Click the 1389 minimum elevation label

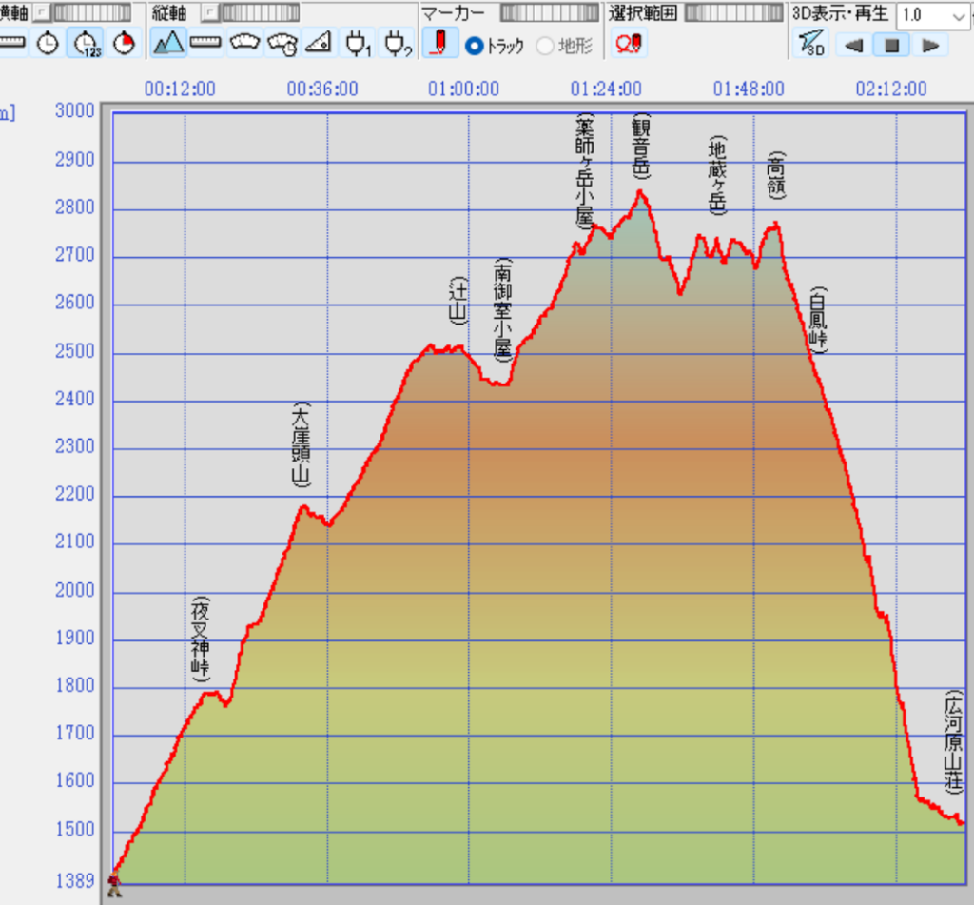[74, 881]
